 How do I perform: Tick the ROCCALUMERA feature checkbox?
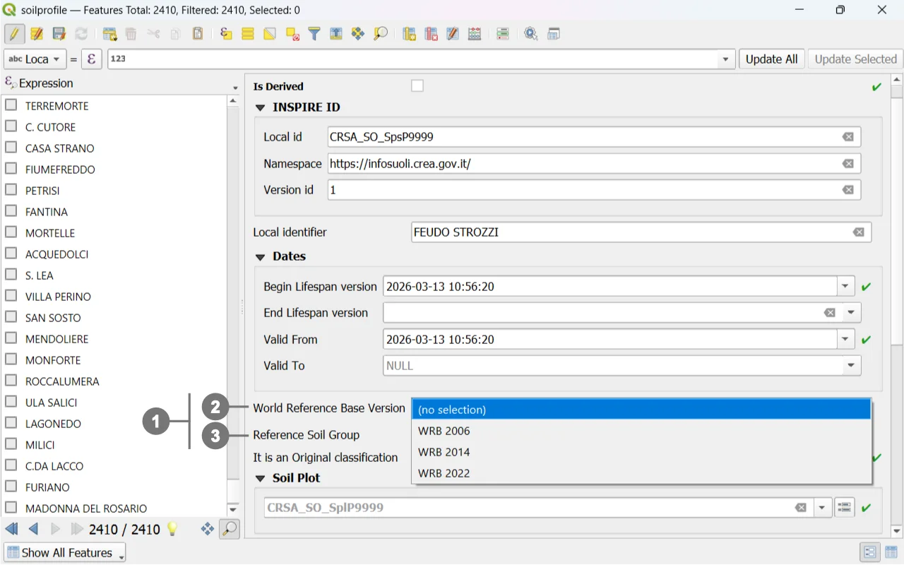pos(11,381)
